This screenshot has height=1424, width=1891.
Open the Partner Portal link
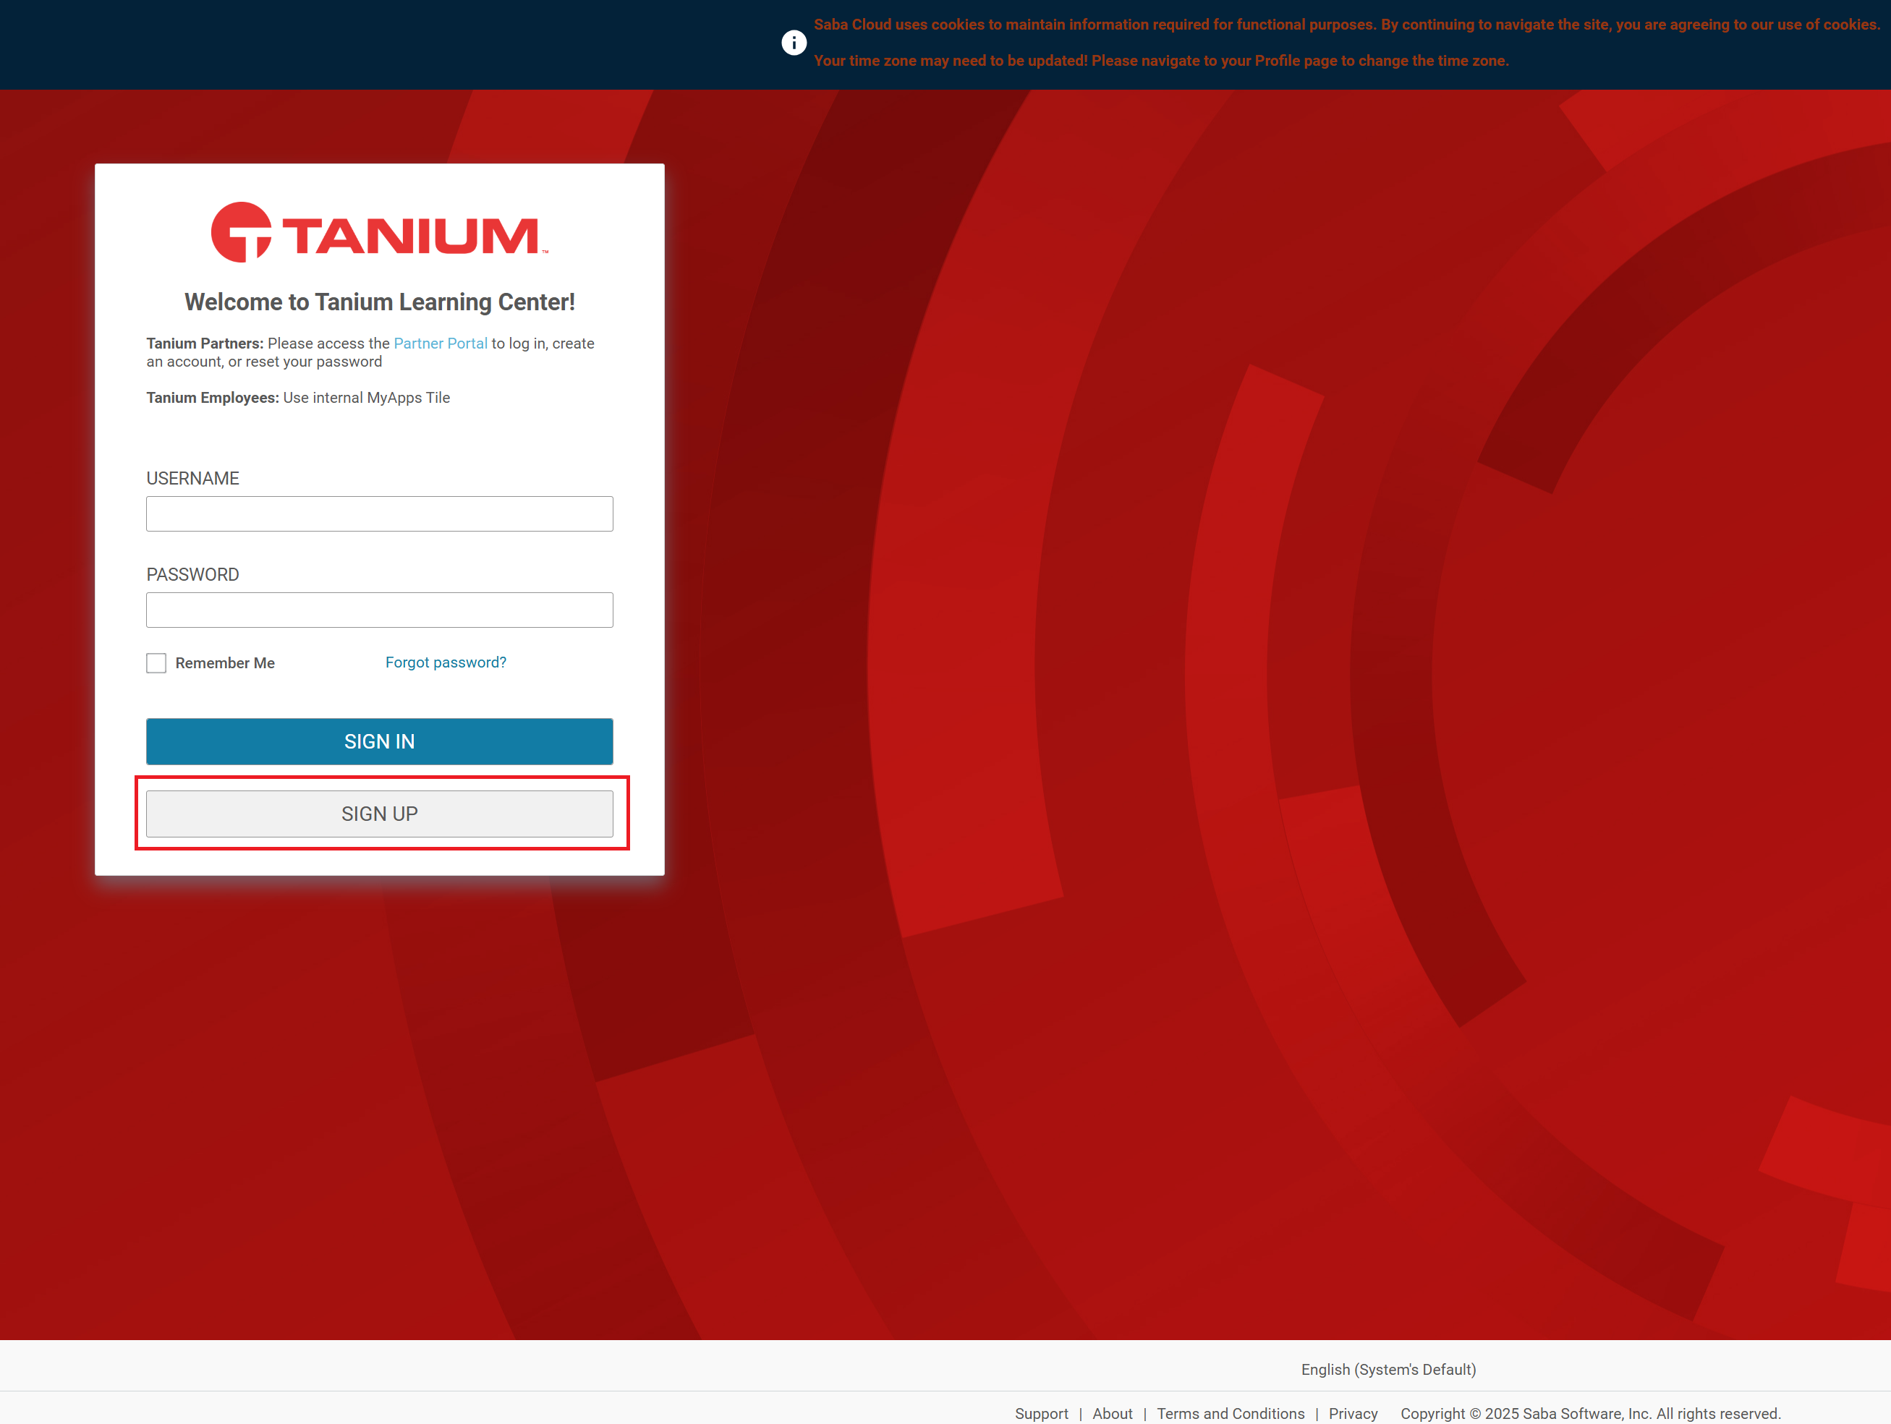pos(441,343)
